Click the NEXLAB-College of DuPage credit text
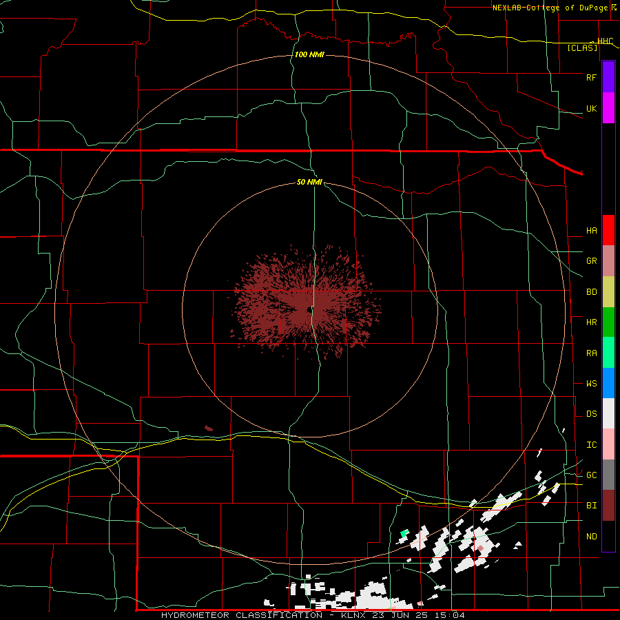 550,8
